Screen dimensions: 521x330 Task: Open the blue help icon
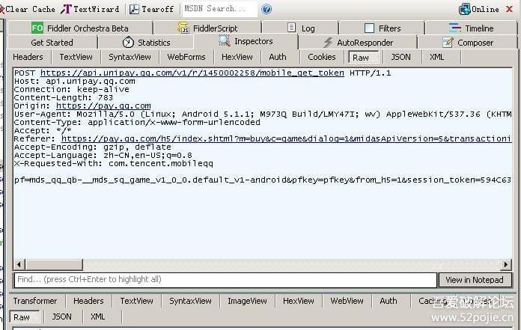click(x=266, y=9)
